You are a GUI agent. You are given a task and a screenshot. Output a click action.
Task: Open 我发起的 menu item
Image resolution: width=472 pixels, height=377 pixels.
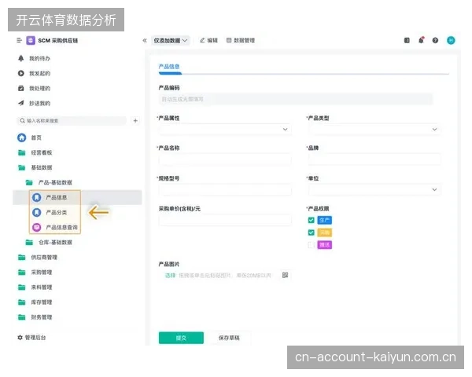point(39,73)
